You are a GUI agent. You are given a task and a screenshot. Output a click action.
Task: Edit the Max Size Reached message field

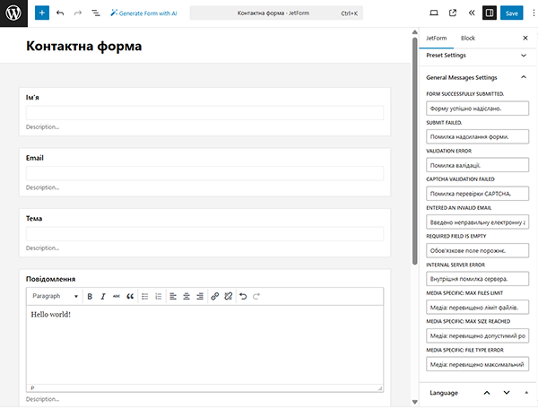[x=477, y=335]
